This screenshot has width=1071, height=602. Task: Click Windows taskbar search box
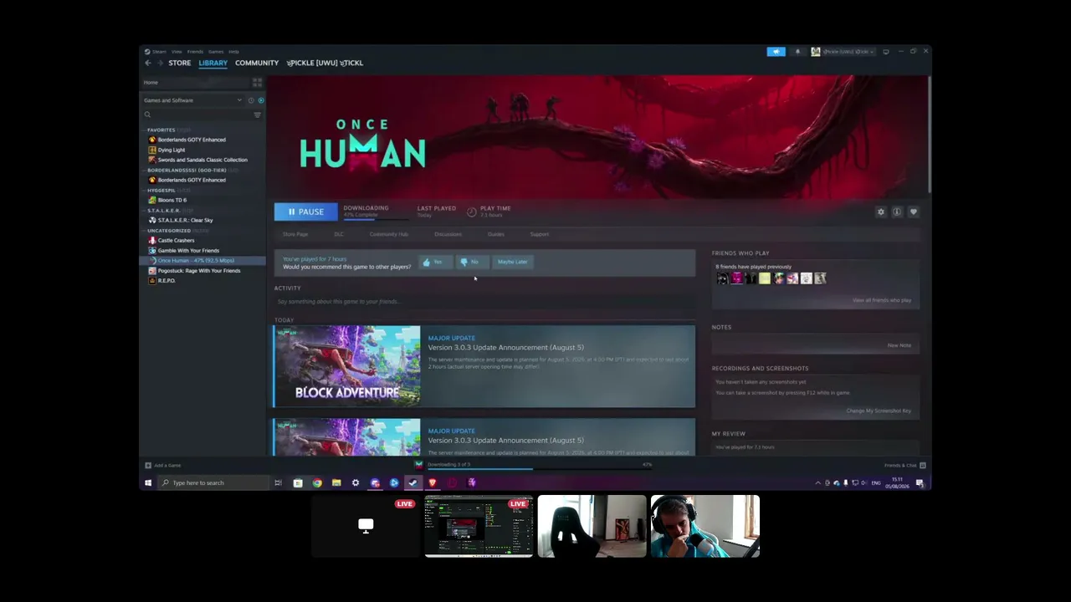coord(213,482)
